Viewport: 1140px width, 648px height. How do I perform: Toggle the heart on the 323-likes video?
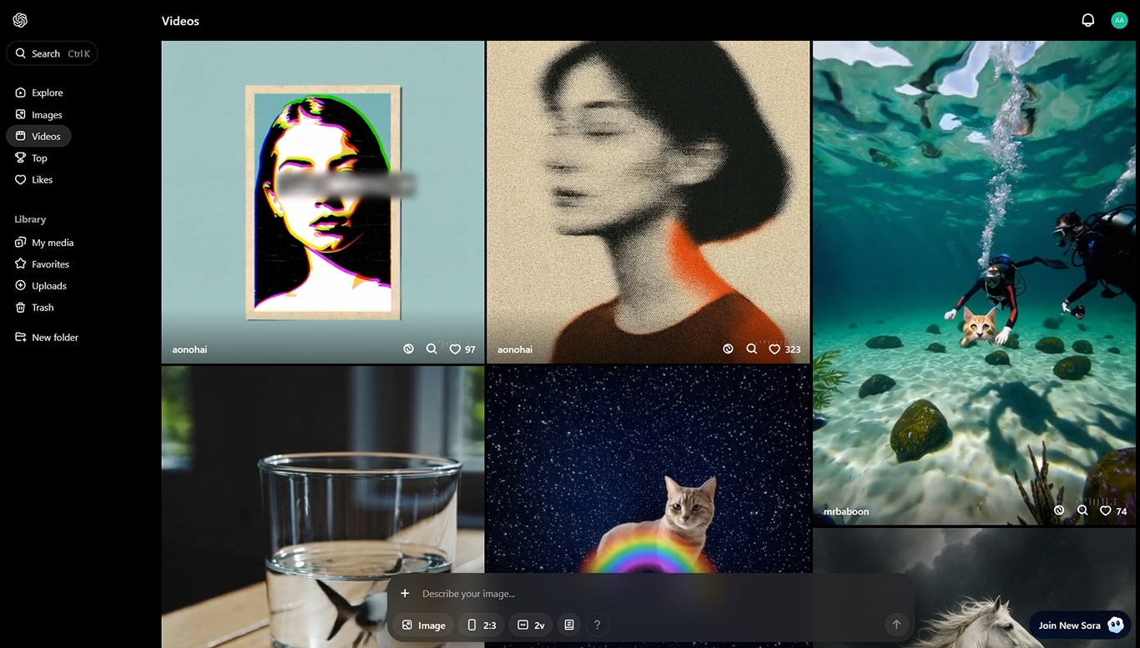coord(774,349)
